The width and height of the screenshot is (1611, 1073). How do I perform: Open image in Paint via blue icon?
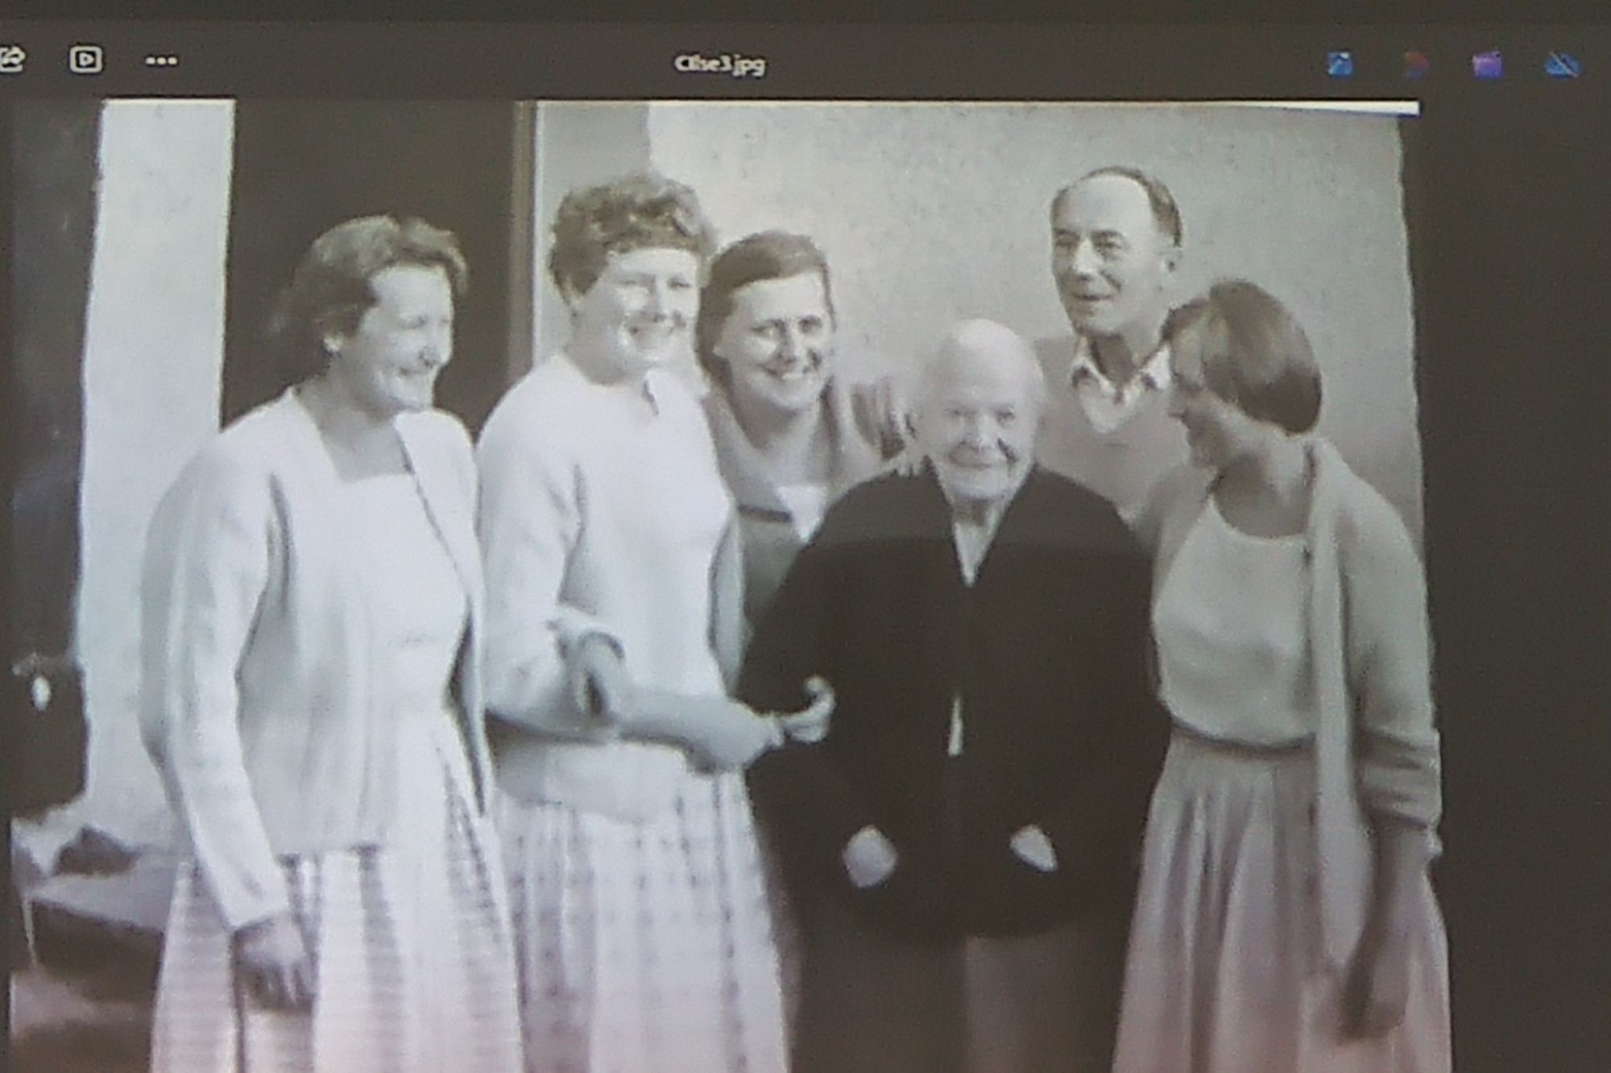pyautogui.click(x=1340, y=64)
